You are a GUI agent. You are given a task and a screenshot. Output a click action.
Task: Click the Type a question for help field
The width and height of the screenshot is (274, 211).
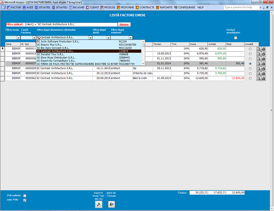coord(242,7)
